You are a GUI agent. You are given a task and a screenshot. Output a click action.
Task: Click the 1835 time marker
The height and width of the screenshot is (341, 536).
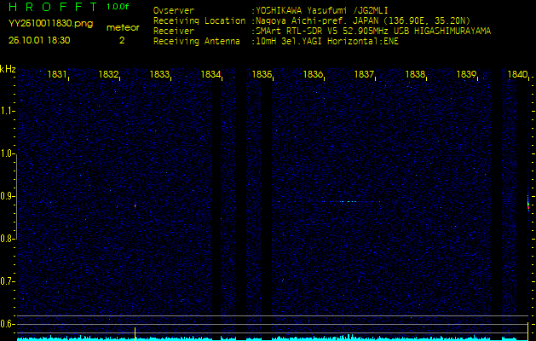(262, 74)
